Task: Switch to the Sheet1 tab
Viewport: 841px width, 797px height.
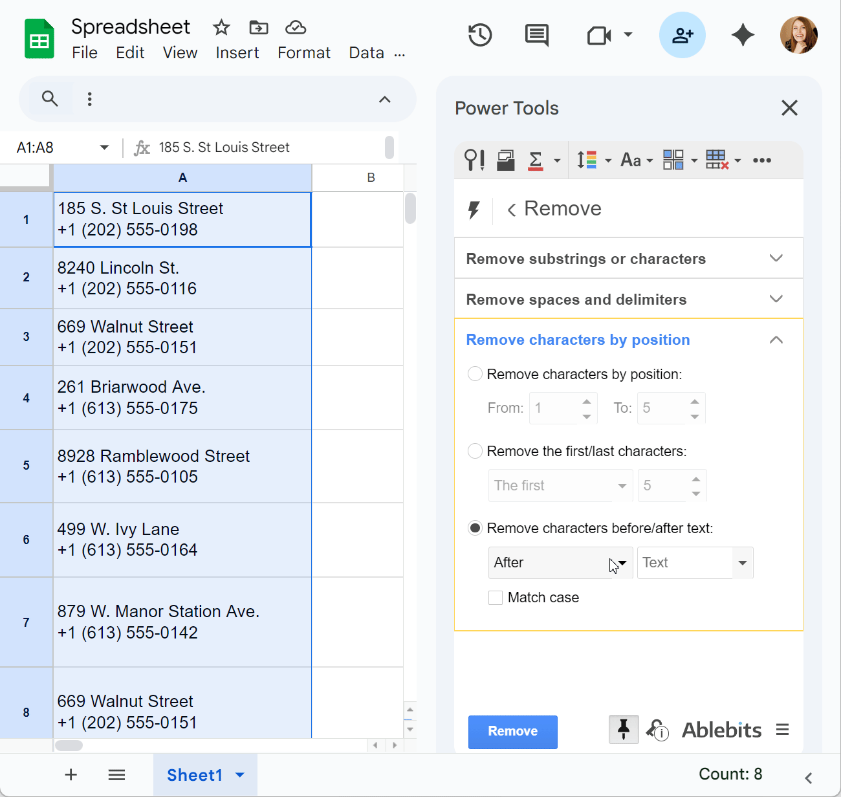Action: pyautogui.click(x=195, y=774)
